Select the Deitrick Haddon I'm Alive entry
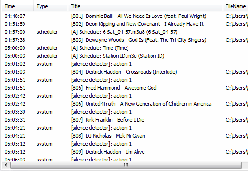The image size is (248, 171). pos(125,152)
